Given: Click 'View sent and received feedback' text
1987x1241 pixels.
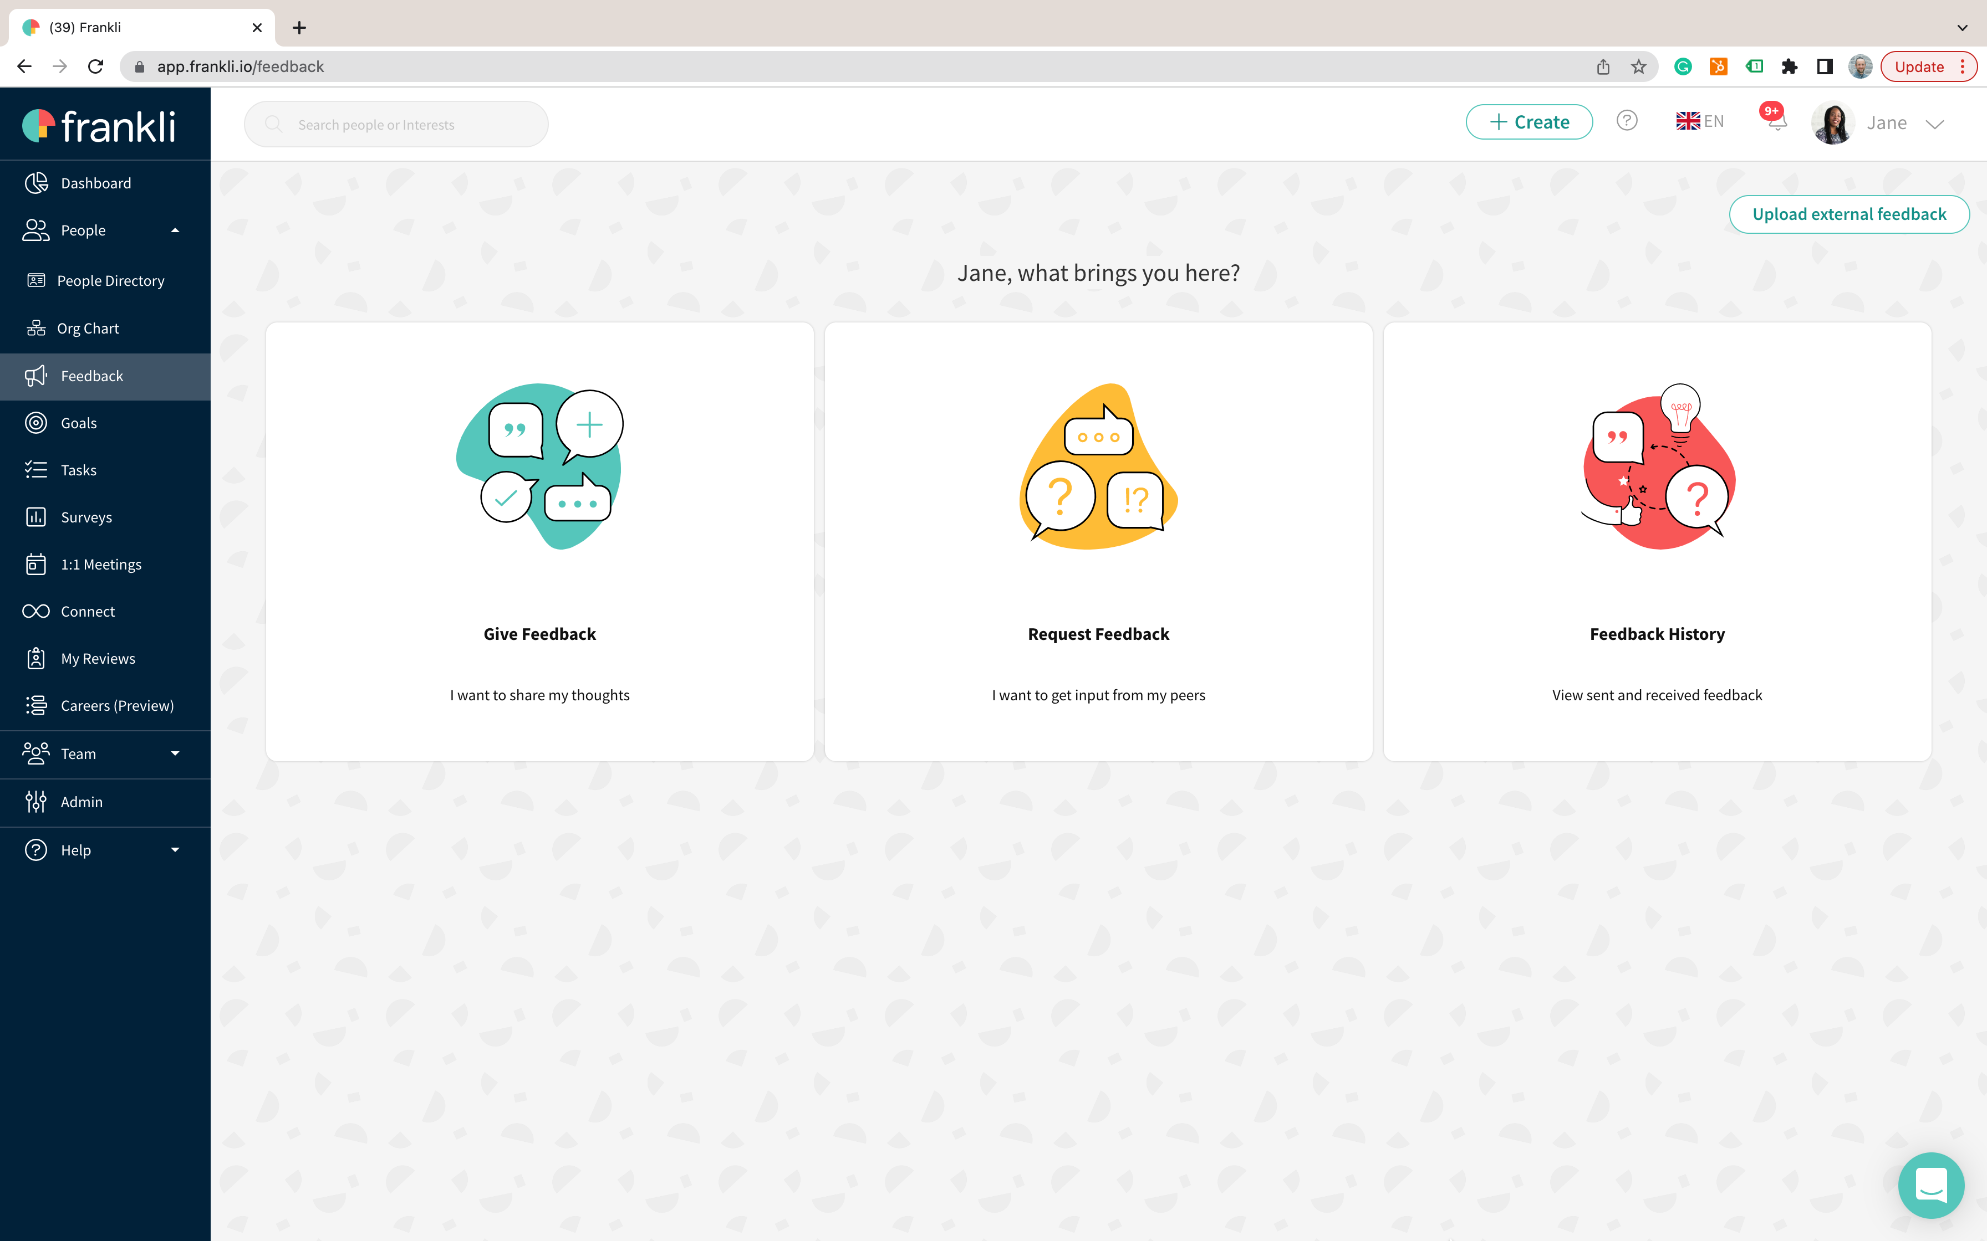Looking at the screenshot, I should click(x=1657, y=695).
